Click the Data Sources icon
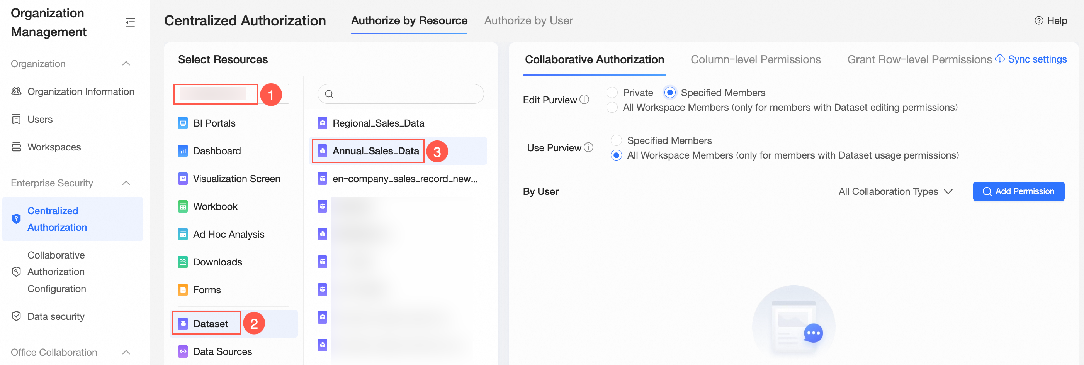 coord(183,351)
